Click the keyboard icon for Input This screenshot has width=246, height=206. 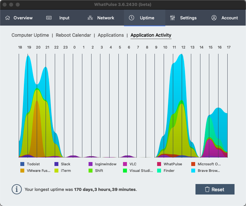(49, 18)
